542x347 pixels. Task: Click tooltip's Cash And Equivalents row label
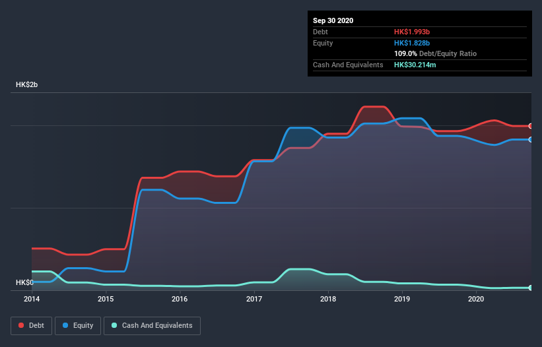point(348,65)
